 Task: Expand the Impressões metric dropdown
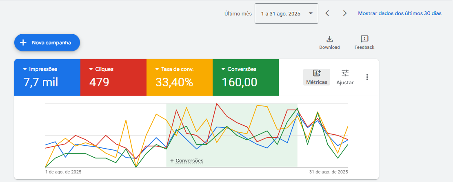tap(25, 69)
